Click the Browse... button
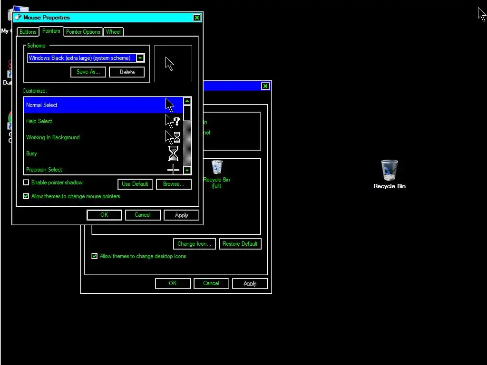 (x=174, y=184)
